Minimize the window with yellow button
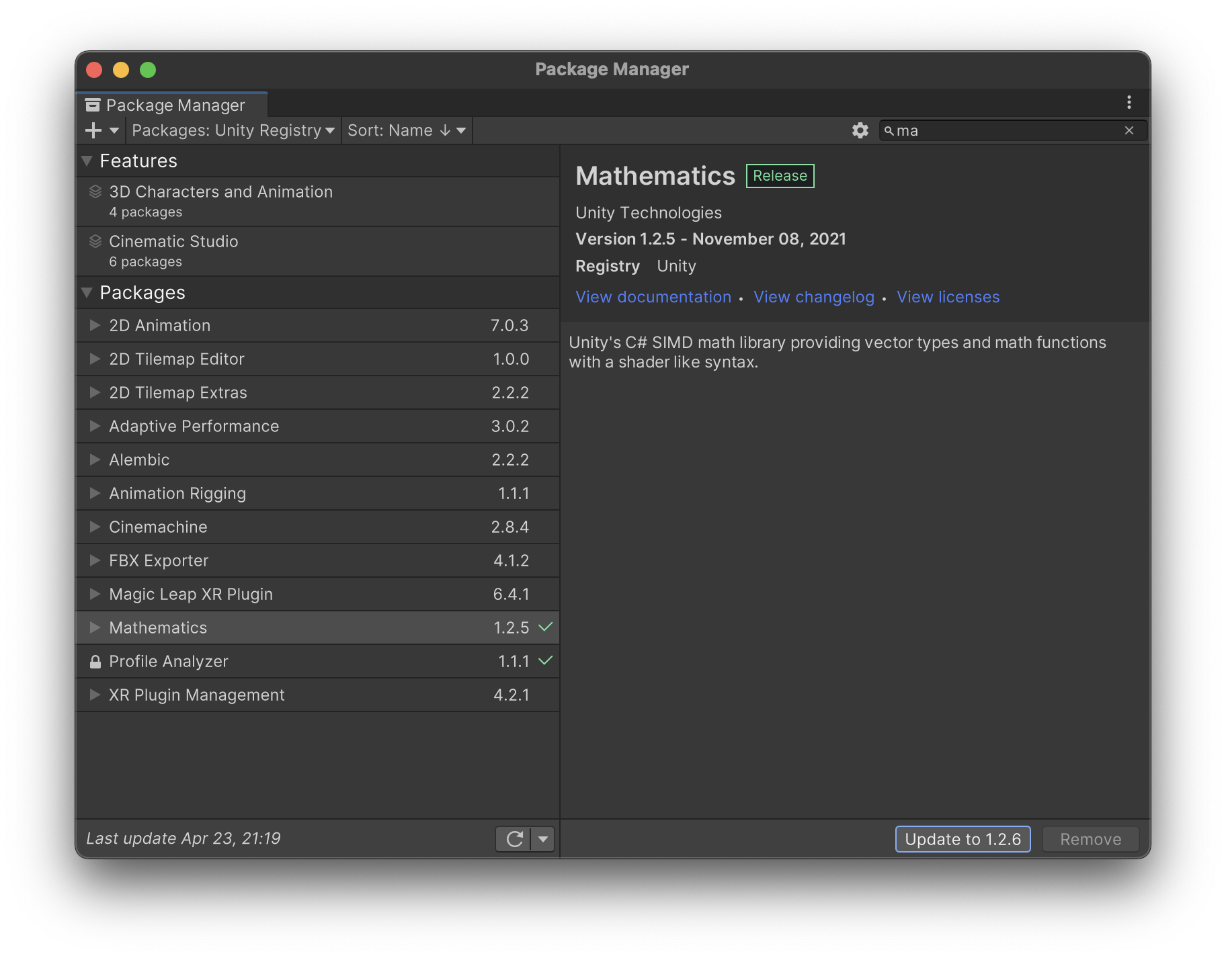This screenshot has height=958, width=1226. pos(121,70)
